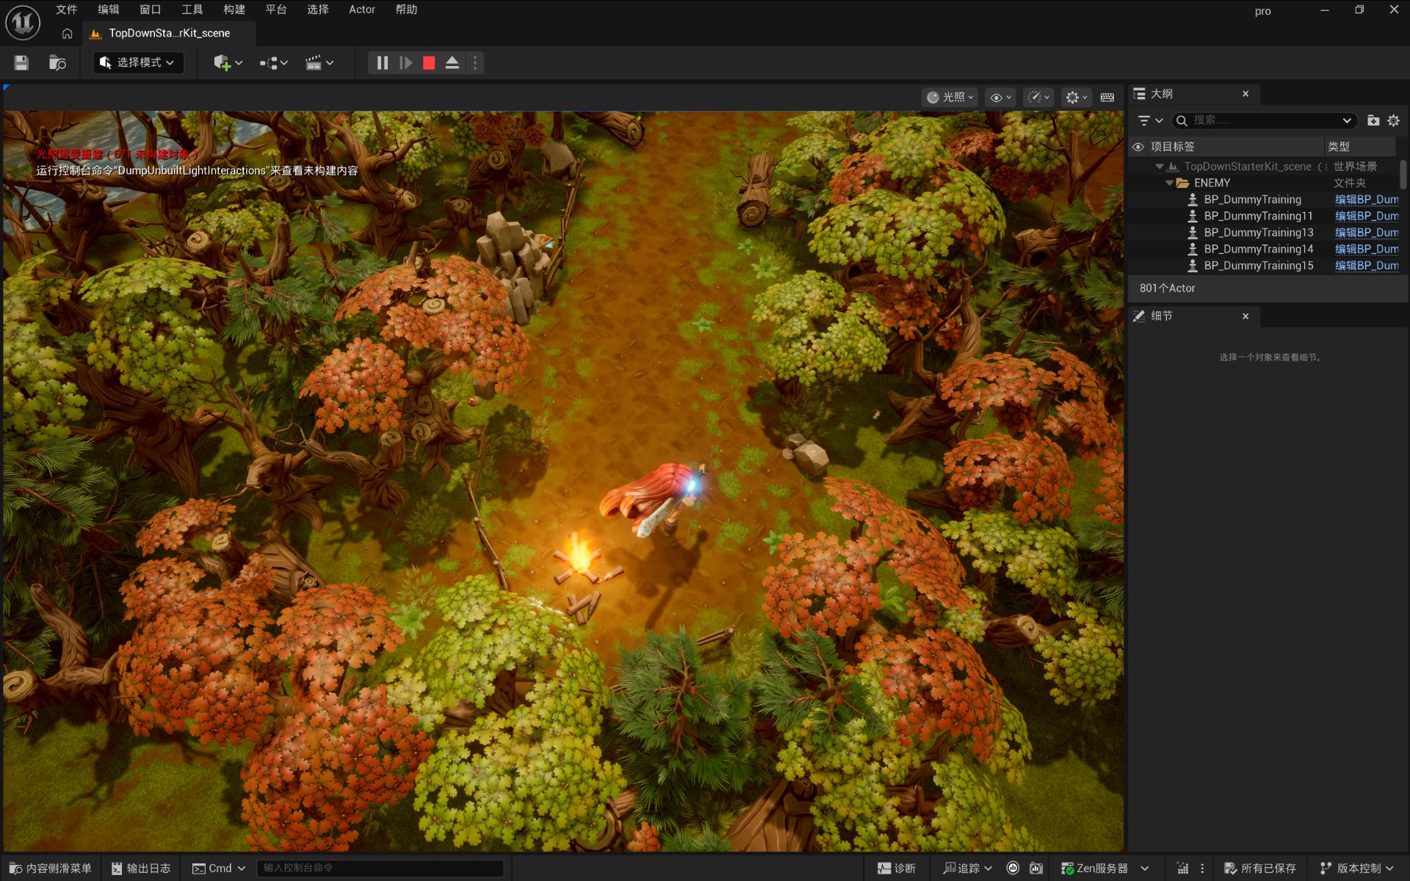The height and width of the screenshot is (881, 1410).
Task: Collapse the ENEMY folder
Action: pyautogui.click(x=1170, y=183)
